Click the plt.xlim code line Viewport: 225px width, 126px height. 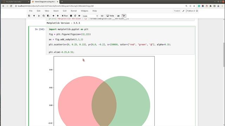pyautogui.click(x=62, y=52)
